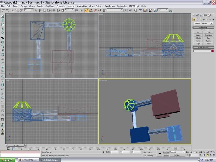Image resolution: width=216 pixels, height=162 pixels.
Task: Click the GeoSphere button
Action: pyautogui.click(x=208, y=35)
